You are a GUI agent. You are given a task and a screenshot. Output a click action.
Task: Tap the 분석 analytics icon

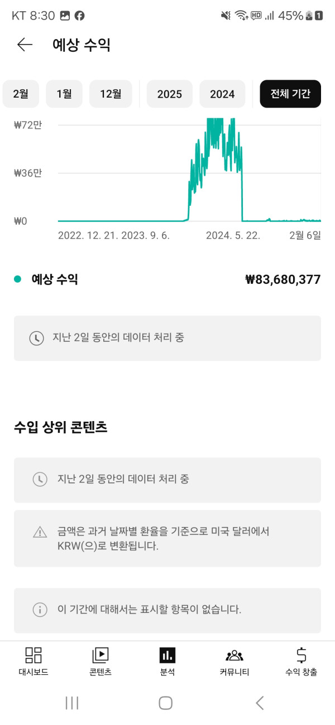tap(167, 655)
